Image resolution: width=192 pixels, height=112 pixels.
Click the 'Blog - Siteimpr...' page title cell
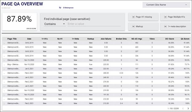(x=13, y=64)
